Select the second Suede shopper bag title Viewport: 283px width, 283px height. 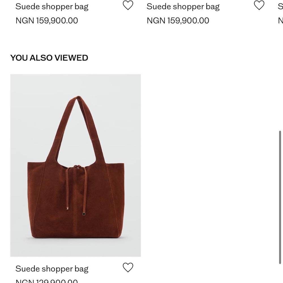click(183, 6)
